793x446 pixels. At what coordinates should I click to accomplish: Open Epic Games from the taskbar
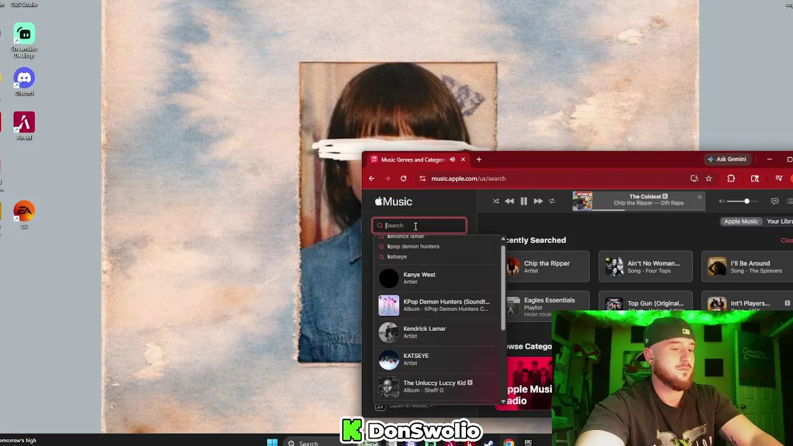coord(528,443)
